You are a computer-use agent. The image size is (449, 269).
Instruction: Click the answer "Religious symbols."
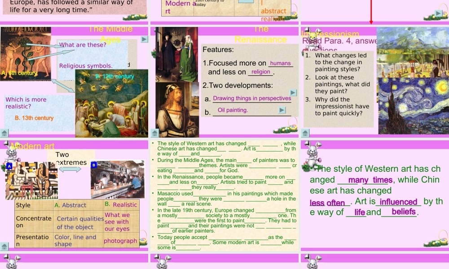pyautogui.click(x=86, y=66)
